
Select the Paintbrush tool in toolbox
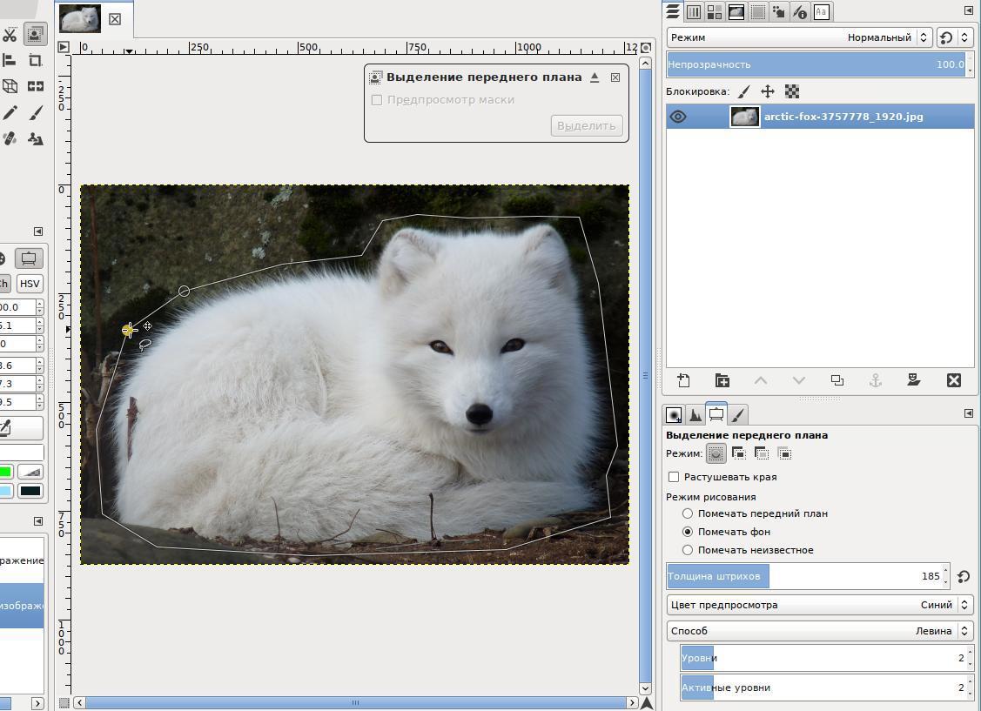coord(36,113)
